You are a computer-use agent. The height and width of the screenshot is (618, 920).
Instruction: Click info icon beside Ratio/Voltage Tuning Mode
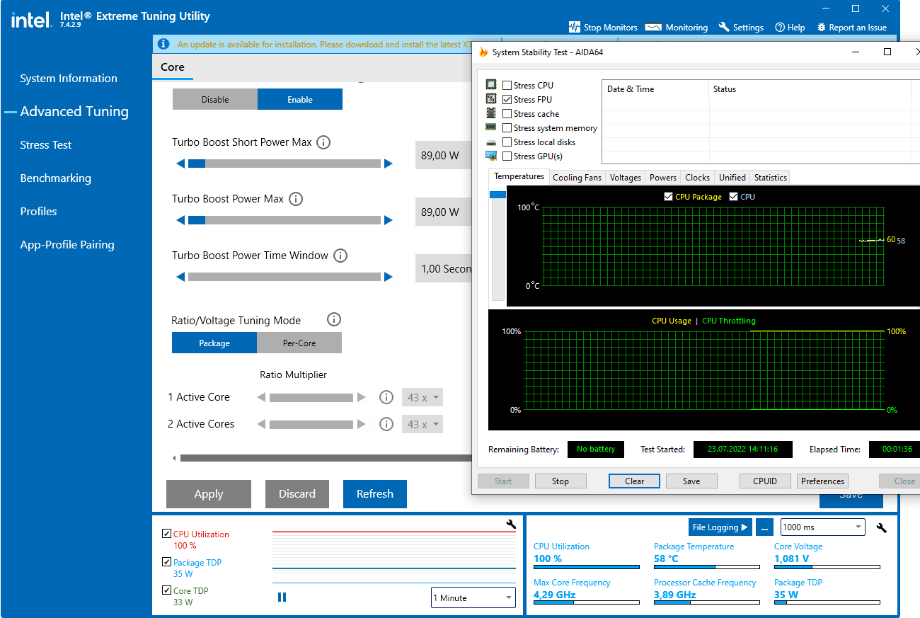(x=334, y=320)
